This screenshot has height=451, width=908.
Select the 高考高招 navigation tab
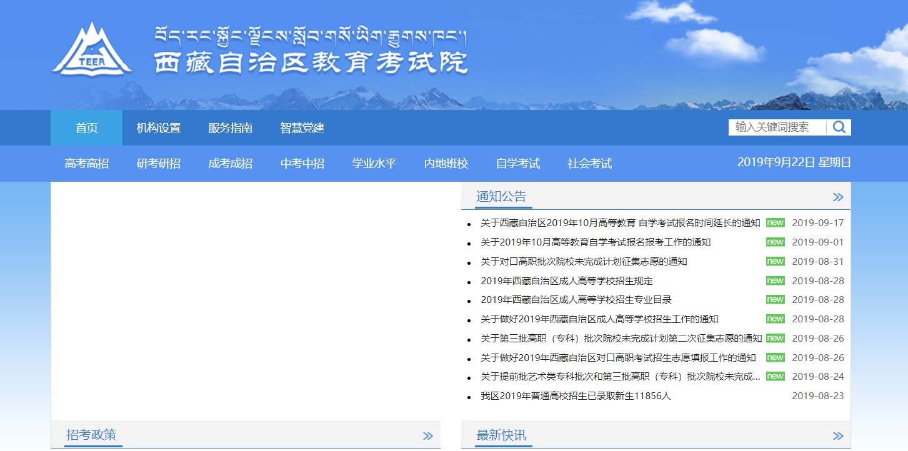86,163
